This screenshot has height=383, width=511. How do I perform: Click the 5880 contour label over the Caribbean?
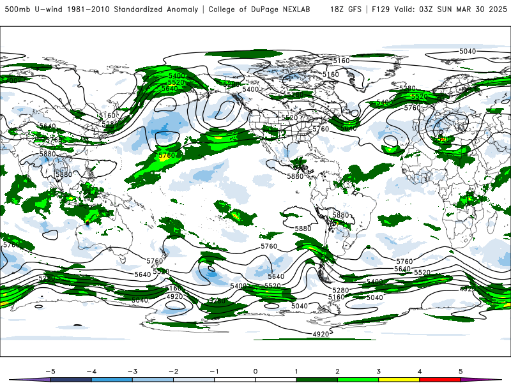click(295, 176)
